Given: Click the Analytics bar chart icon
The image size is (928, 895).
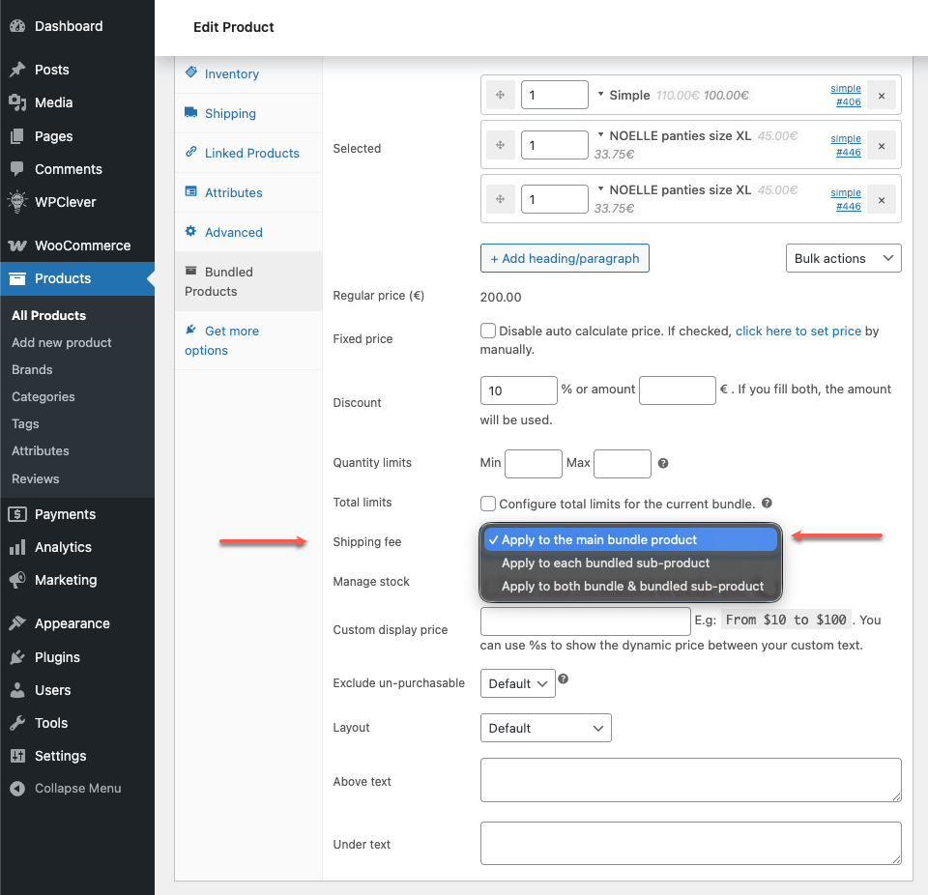Looking at the screenshot, I should [17, 547].
